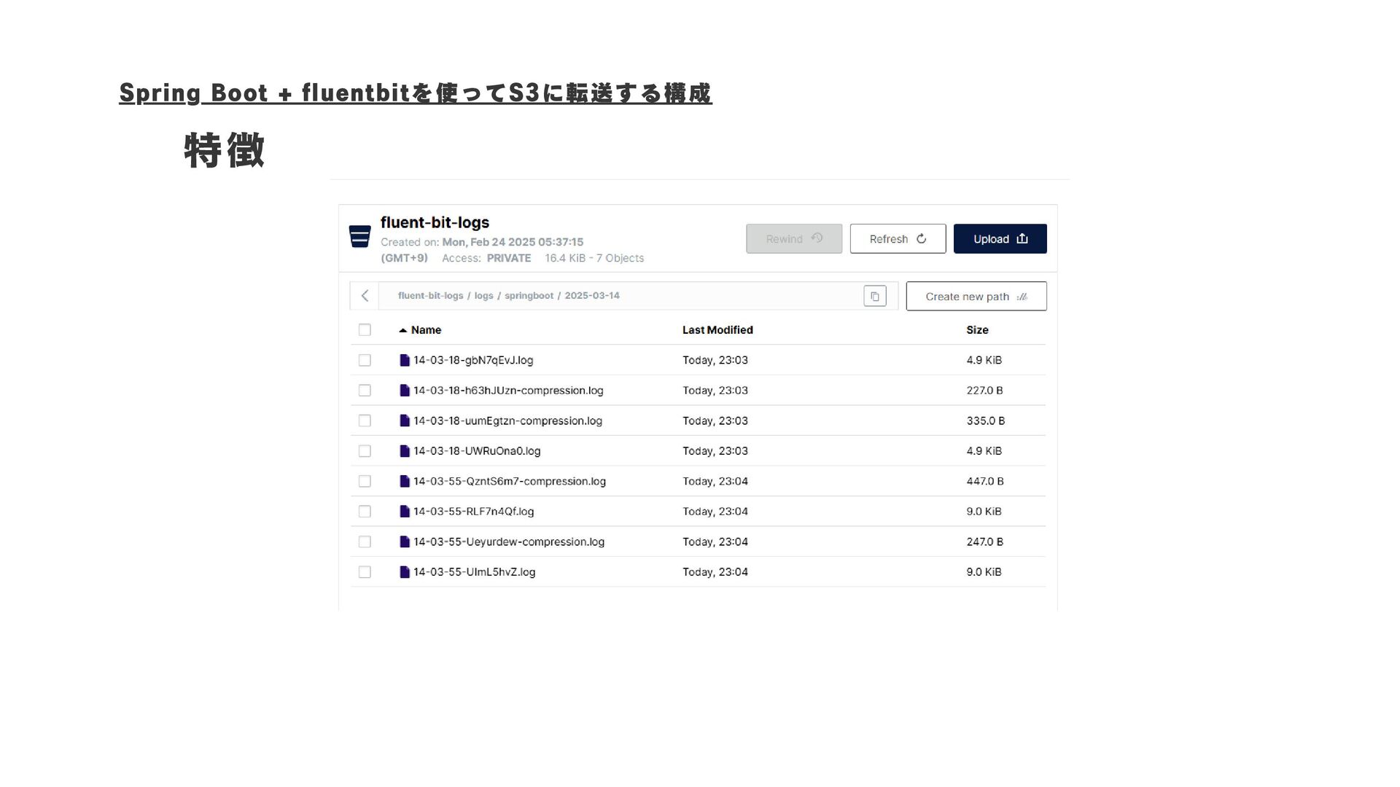Image resolution: width=1400 pixels, height=787 pixels.
Task: Click the PRIVATE access label
Action: [x=509, y=258]
